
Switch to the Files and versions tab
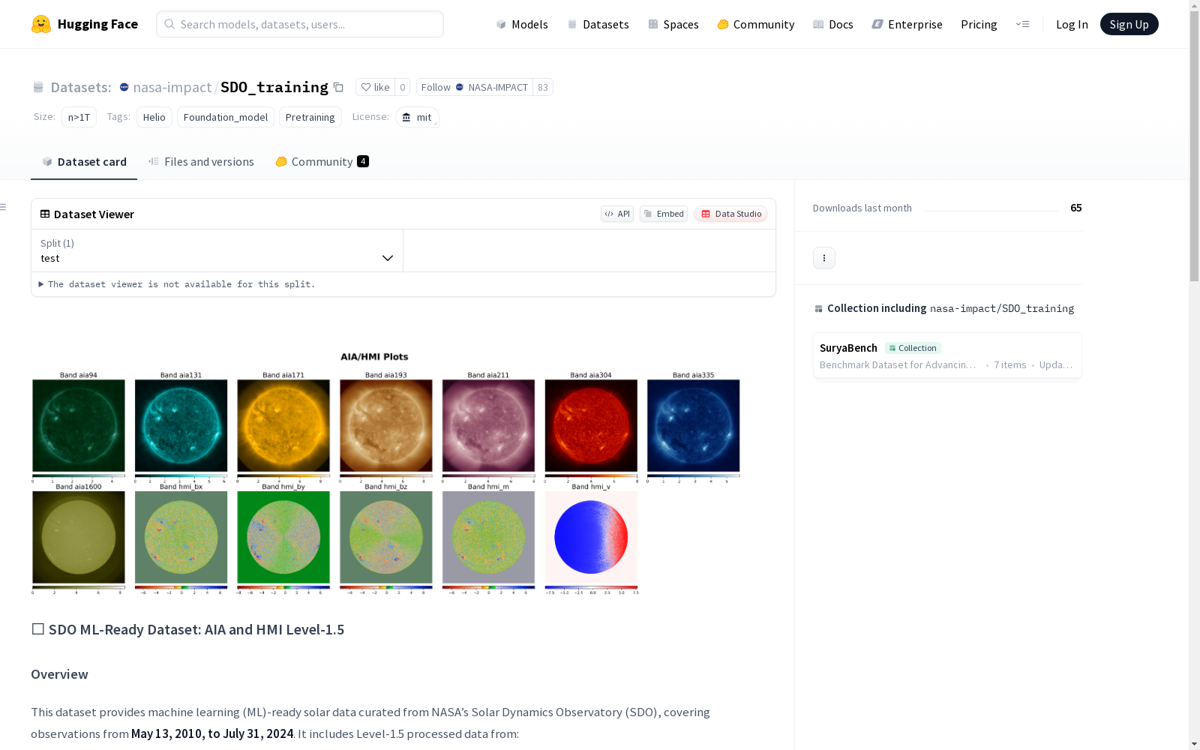pos(201,162)
